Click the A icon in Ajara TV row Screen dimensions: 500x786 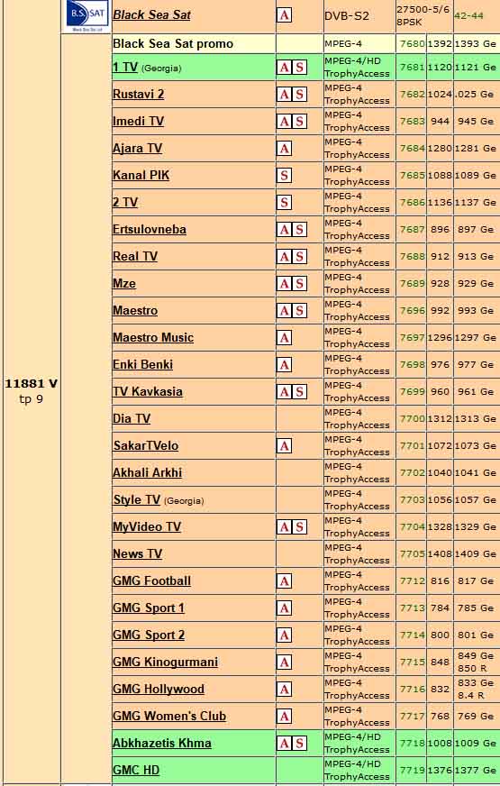[284, 148]
